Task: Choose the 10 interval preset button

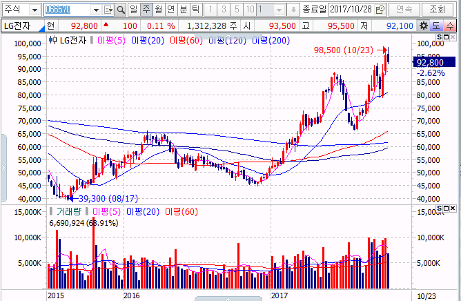Action: (250, 10)
